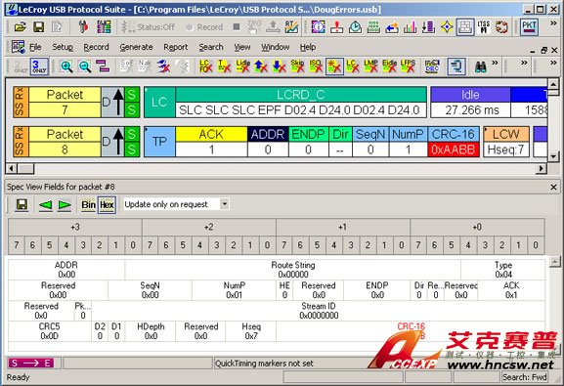Image resolution: width=564 pixels, height=386 pixels.
Task: Click the bar chart statistics icon
Action: 411,27
